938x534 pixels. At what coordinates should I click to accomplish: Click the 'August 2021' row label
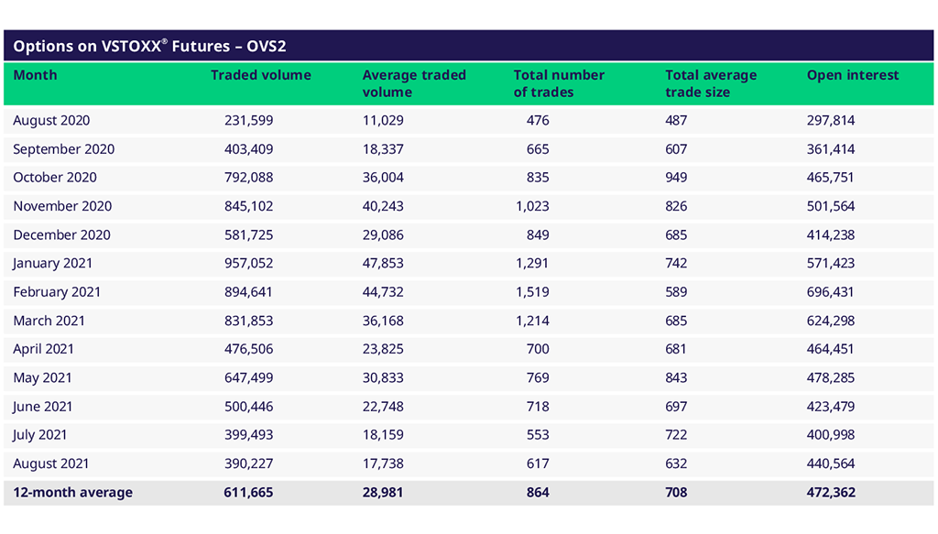[x=51, y=463]
